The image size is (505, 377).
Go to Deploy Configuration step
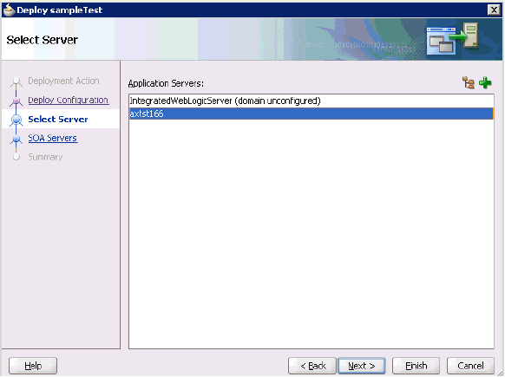point(69,100)
